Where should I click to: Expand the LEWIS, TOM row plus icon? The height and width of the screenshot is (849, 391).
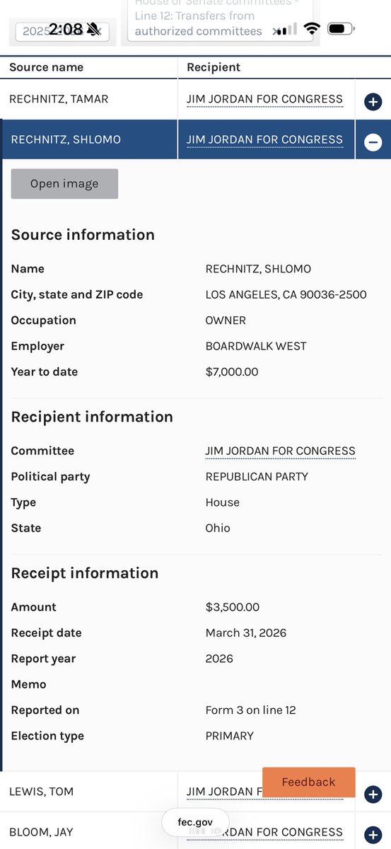373,795
